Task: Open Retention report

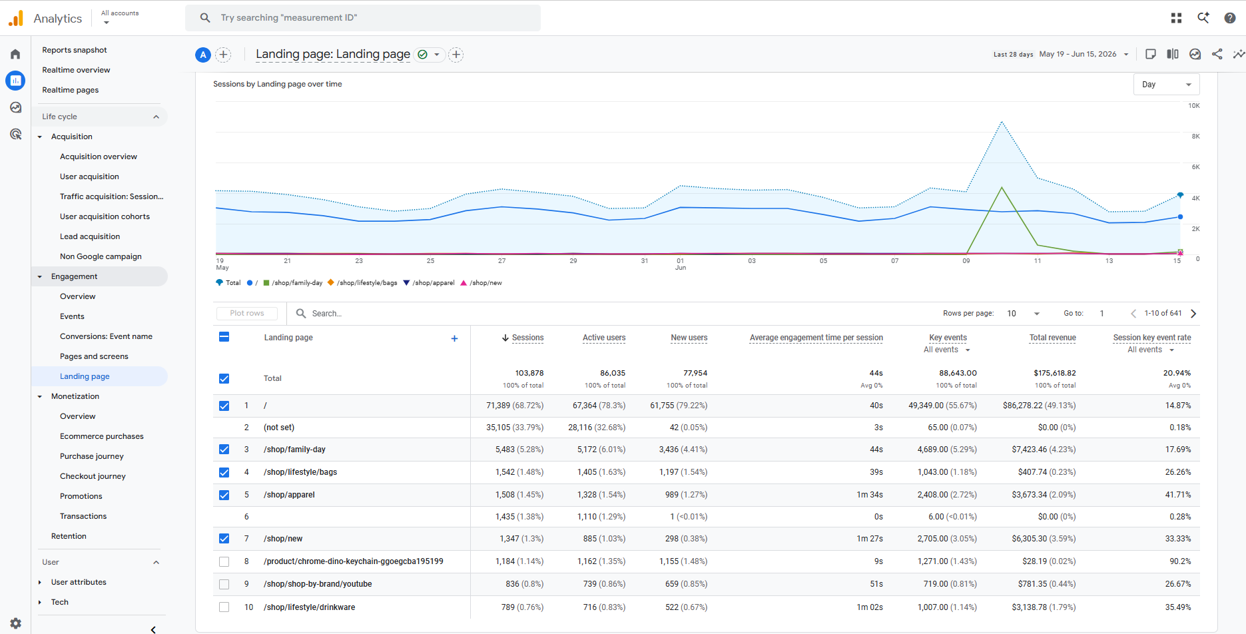Action: [69, 536]
